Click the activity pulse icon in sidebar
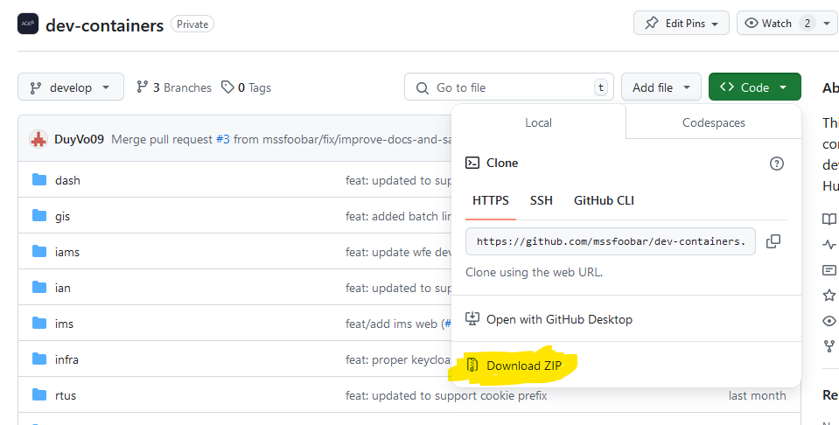The height and width of the screenshot is (425, 839). (829, 245)
